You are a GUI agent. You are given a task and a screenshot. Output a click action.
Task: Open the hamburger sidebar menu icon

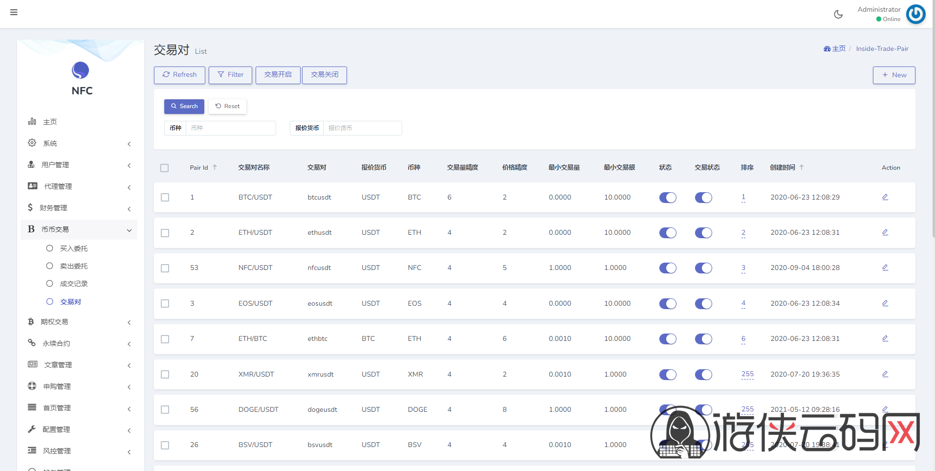(x=14, y=12)
